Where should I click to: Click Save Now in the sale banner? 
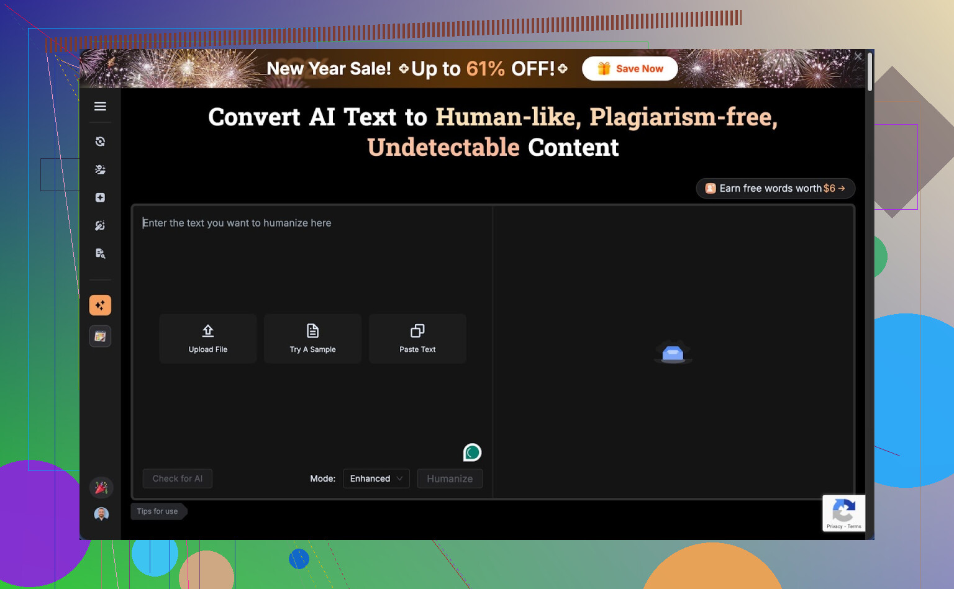630,68
